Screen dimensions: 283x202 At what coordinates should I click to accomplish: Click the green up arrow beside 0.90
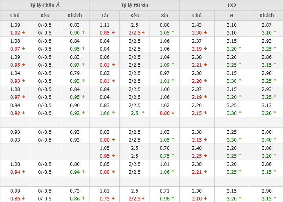click(x=83, y=33)
